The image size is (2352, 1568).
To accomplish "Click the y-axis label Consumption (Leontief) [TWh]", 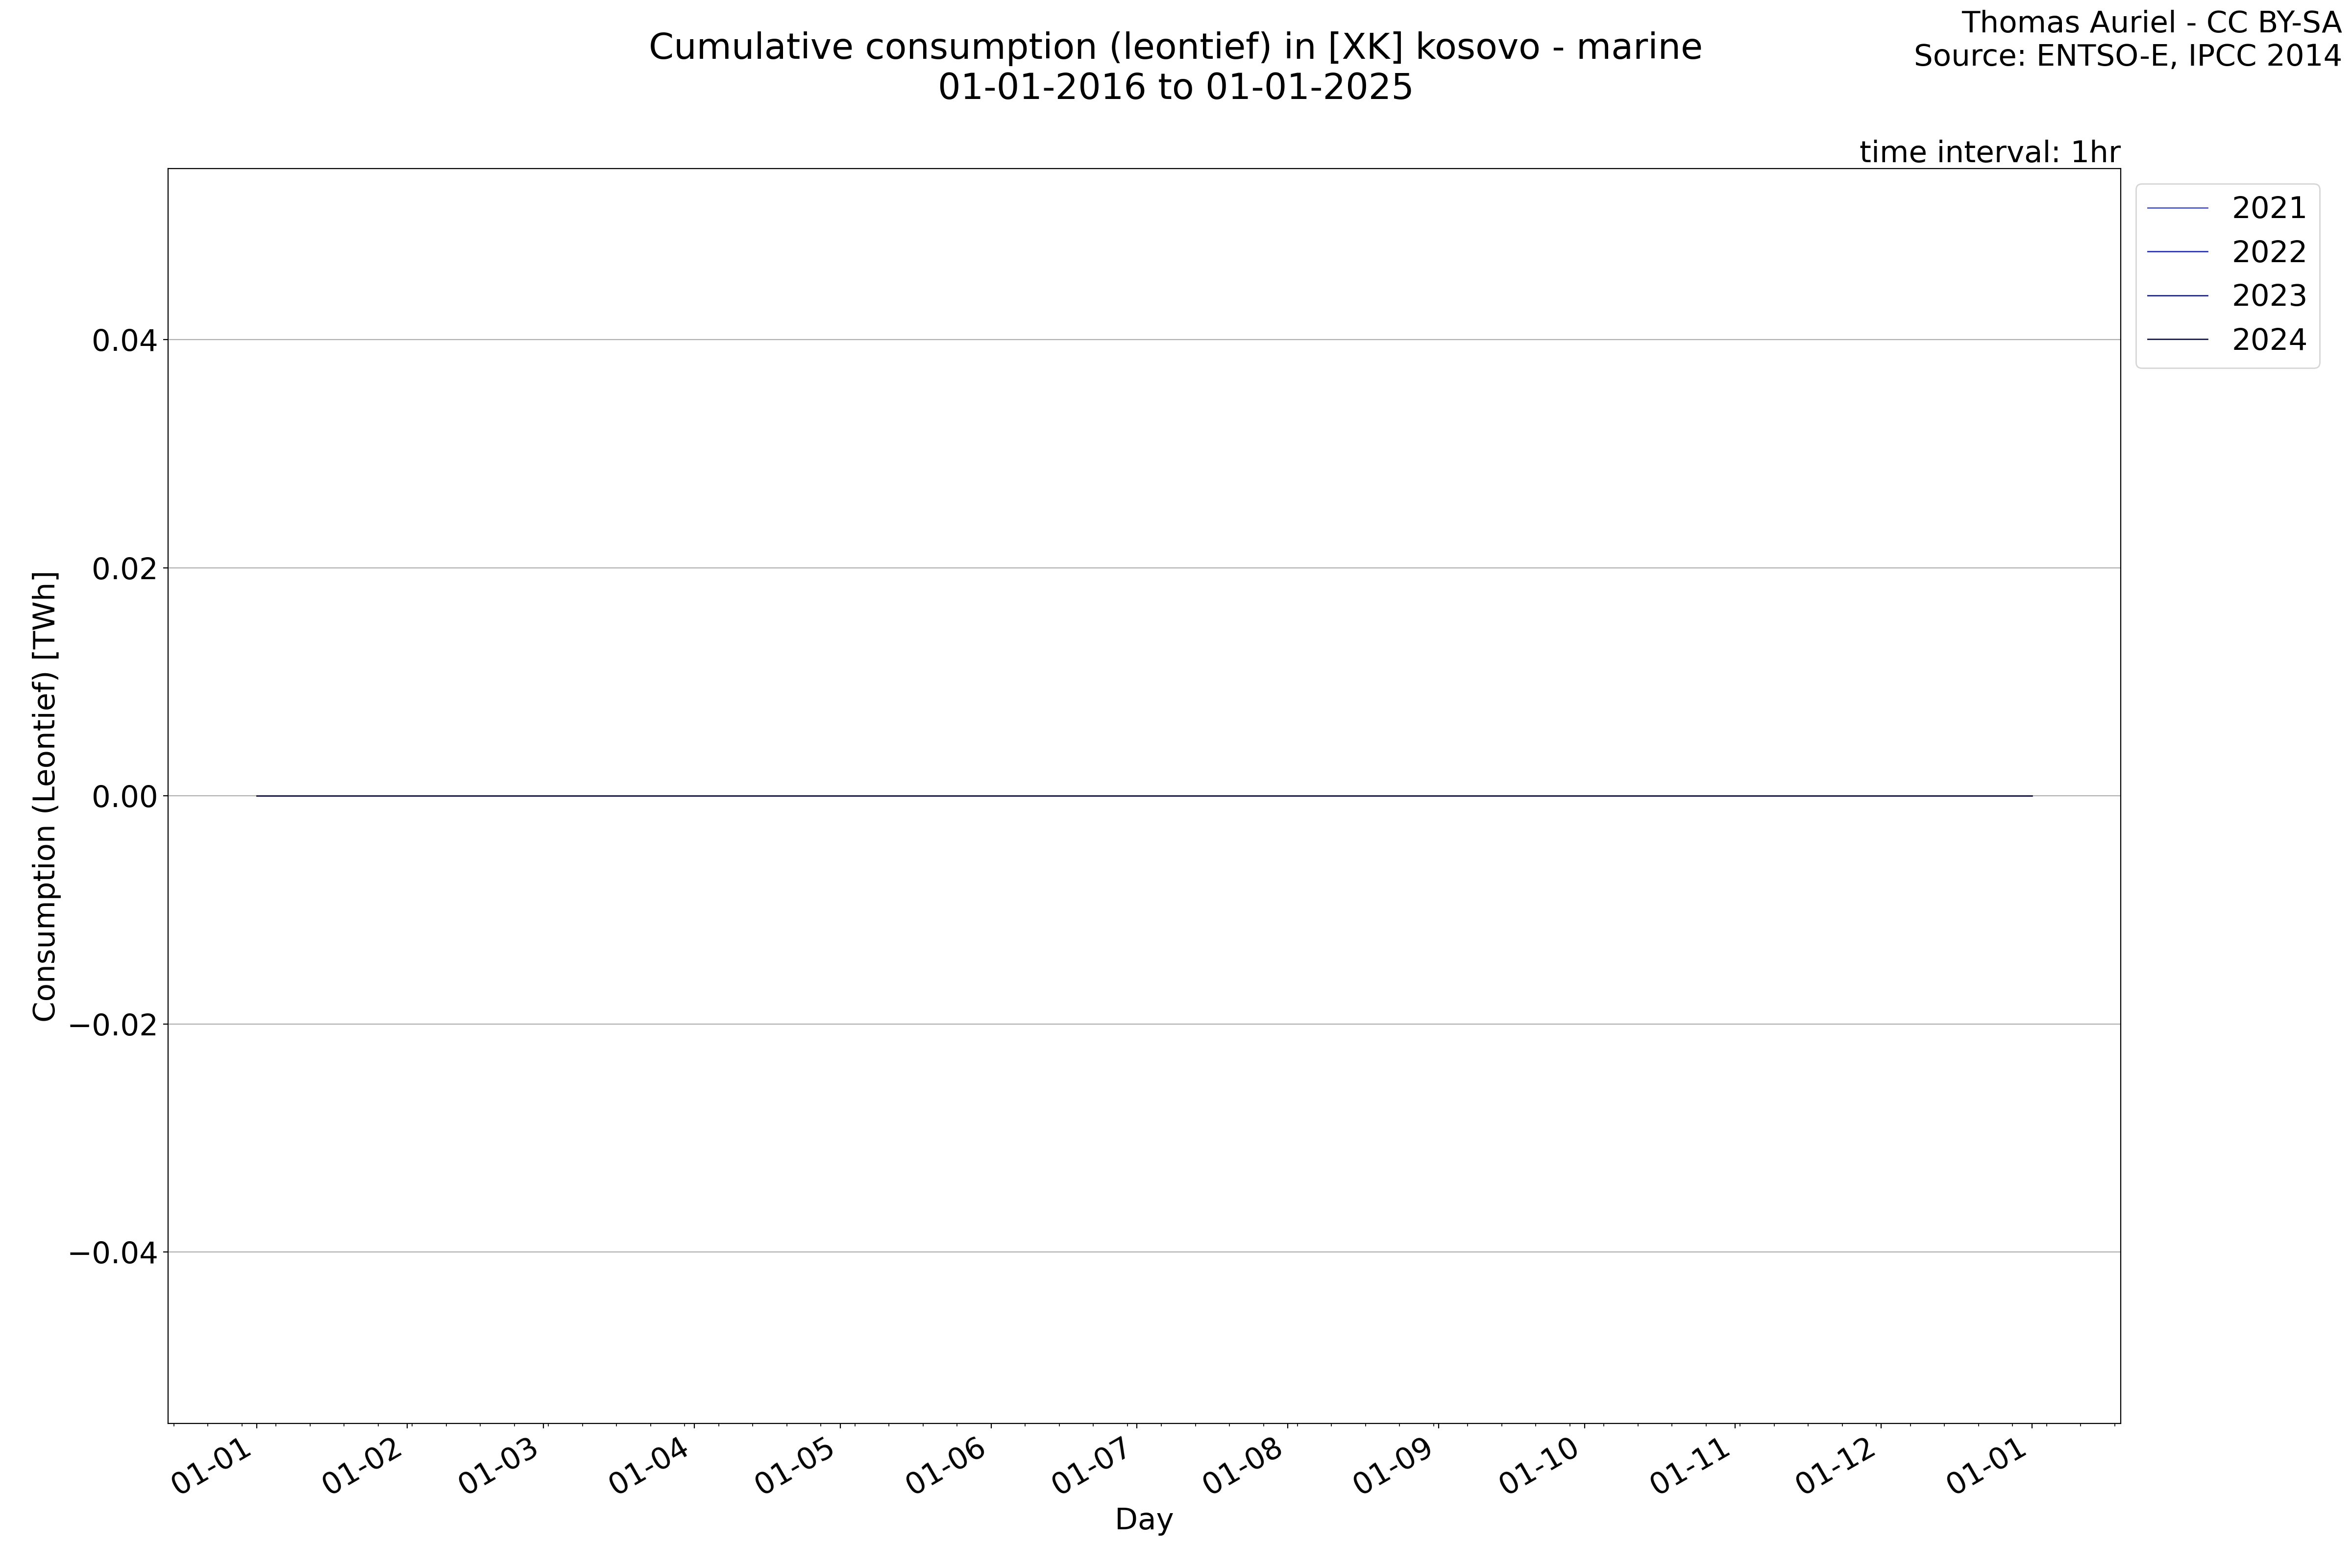I will [45, 796].
